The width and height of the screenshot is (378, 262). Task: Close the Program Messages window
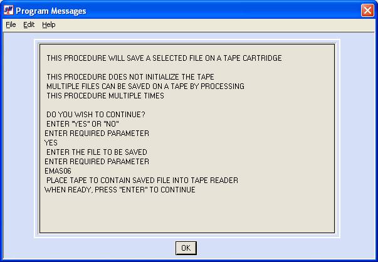tap(367, 11)
